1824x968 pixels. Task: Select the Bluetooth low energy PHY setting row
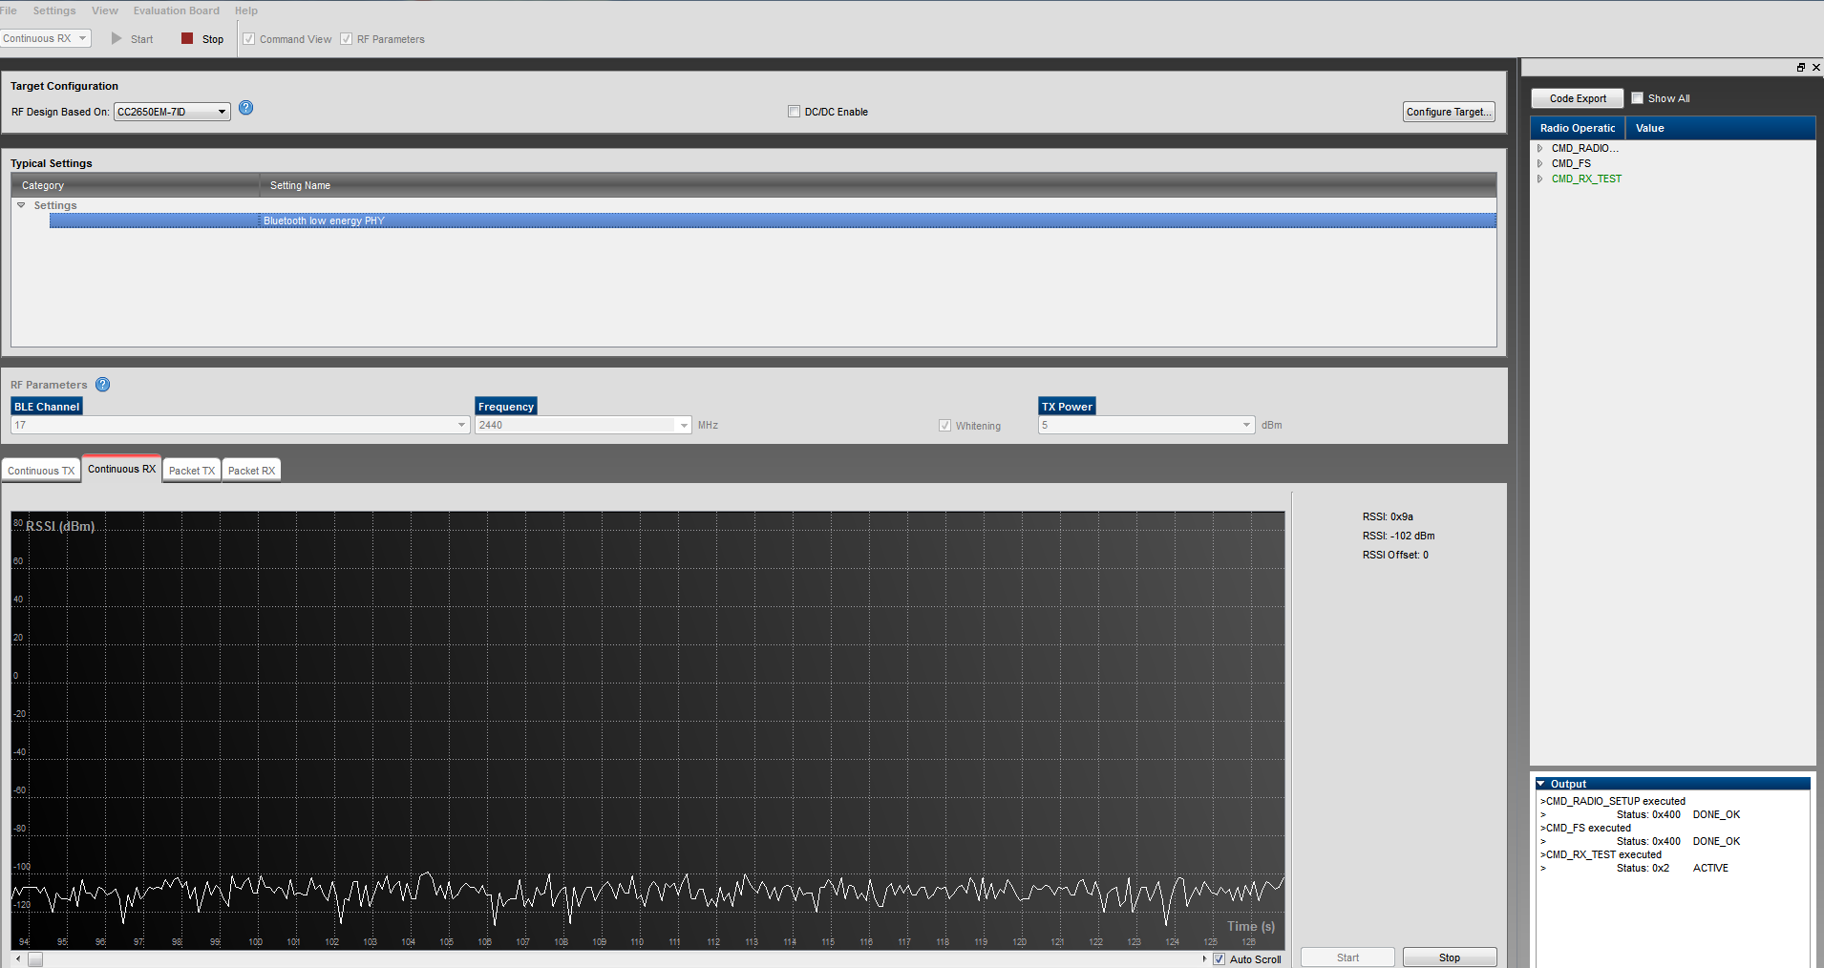click(x=773, y=221)
